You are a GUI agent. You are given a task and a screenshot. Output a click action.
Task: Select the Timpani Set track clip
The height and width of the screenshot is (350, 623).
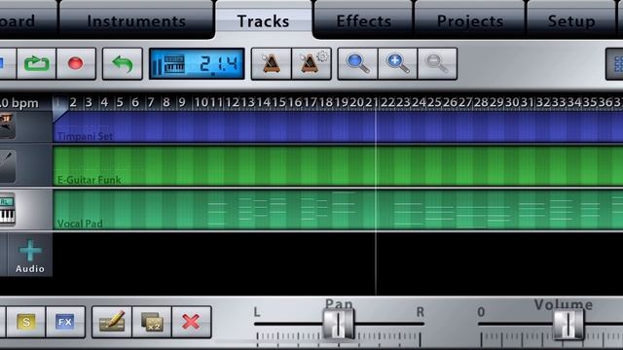click(x=338, y=126)
